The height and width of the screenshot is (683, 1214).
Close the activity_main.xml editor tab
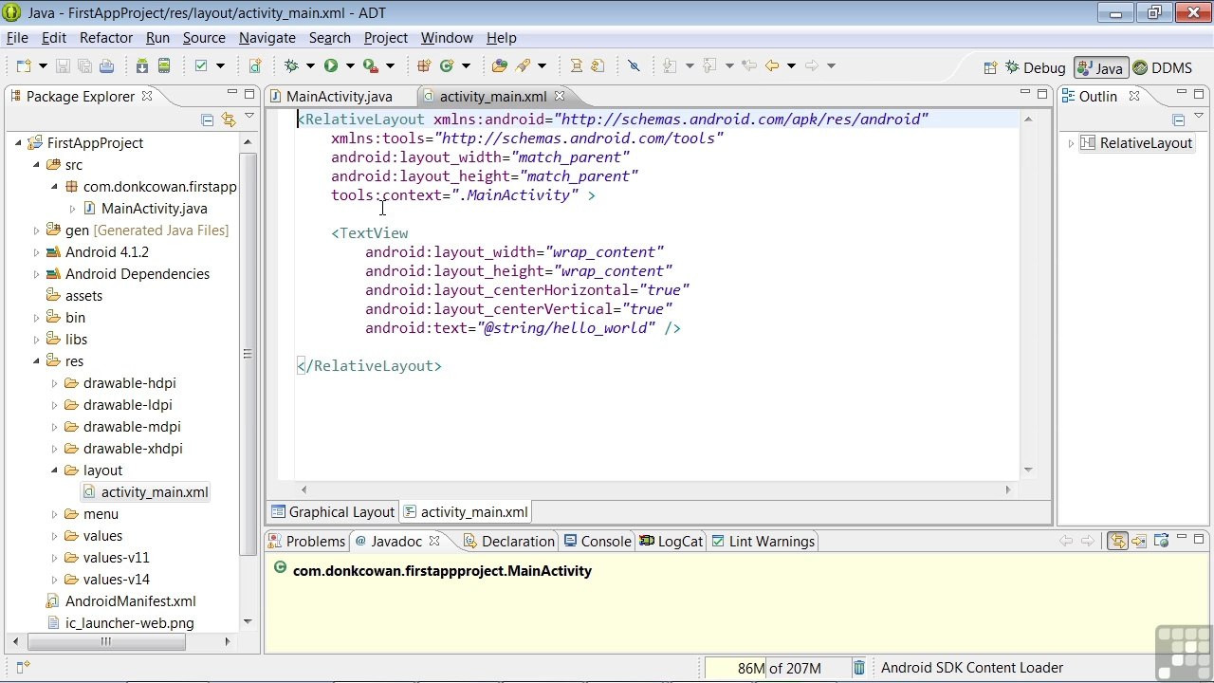coord(559,96)
